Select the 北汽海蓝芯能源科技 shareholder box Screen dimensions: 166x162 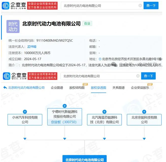(x=104, y=120)
